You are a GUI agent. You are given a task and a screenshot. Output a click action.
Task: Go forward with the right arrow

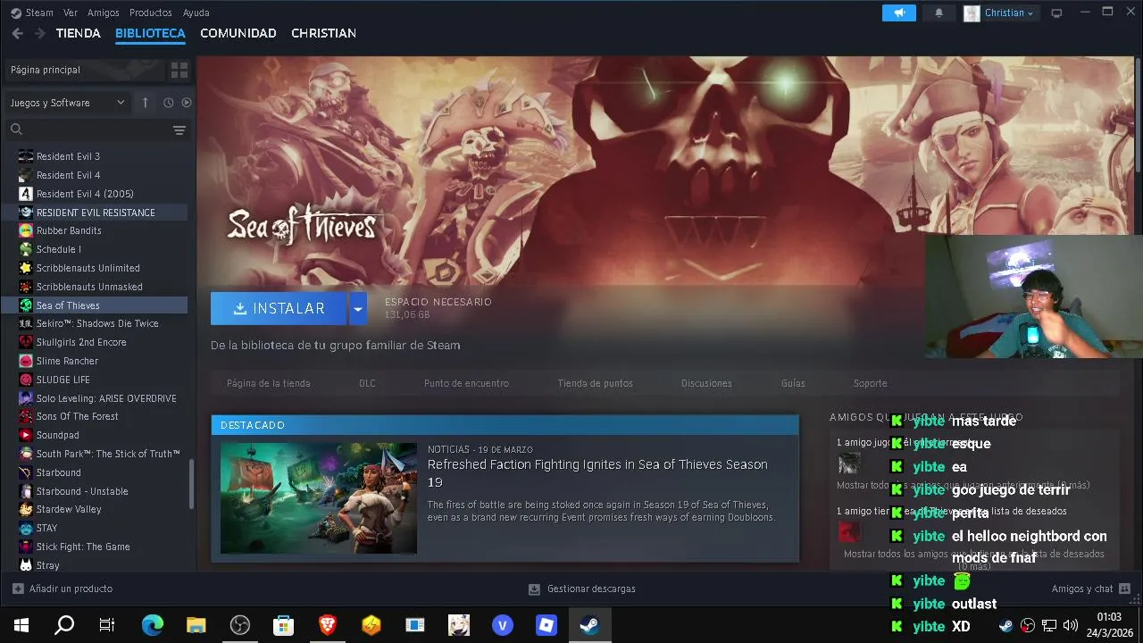tap(39, 33)
